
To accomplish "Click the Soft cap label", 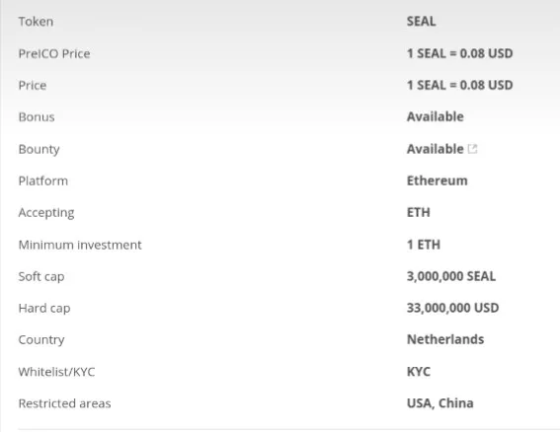I will (x=41, y=276).
